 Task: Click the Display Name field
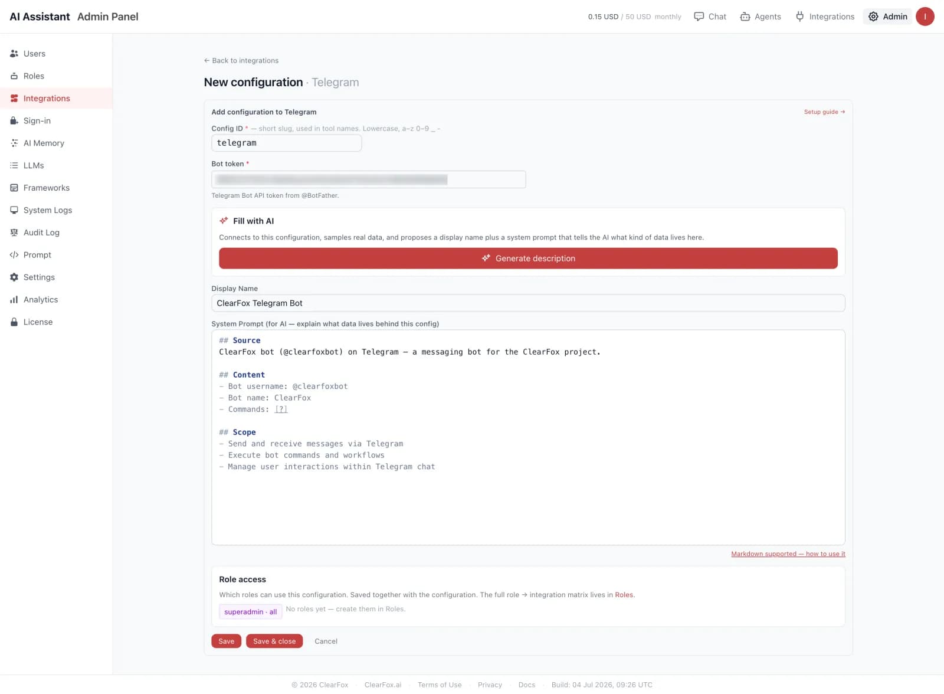[x=528, y=303]
